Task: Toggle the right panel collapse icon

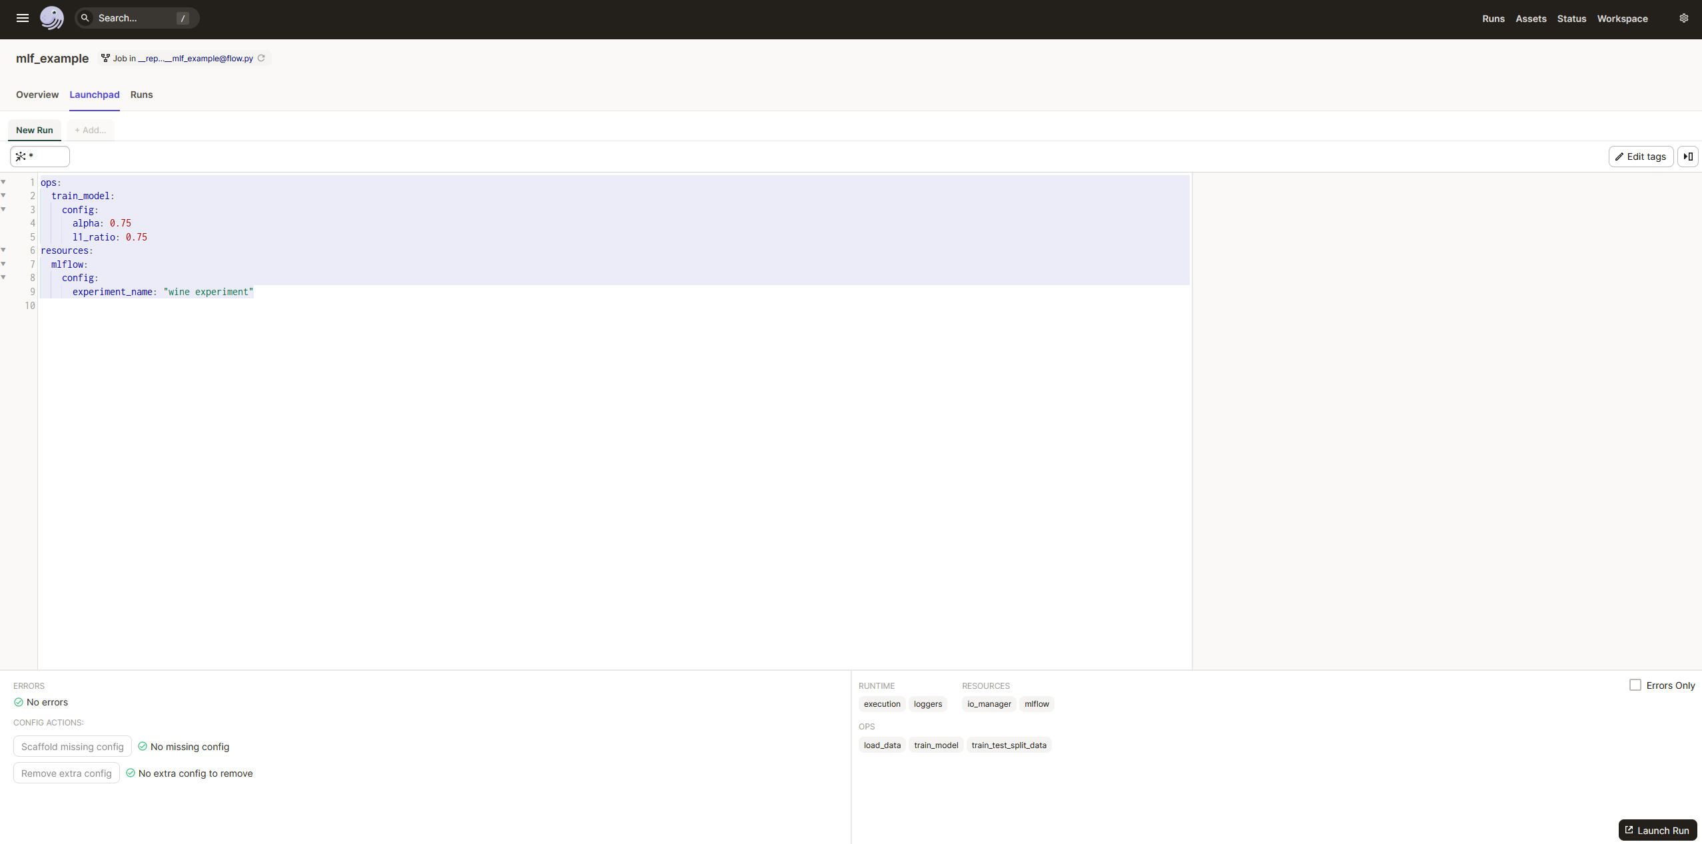Action: click(1687, 157)
